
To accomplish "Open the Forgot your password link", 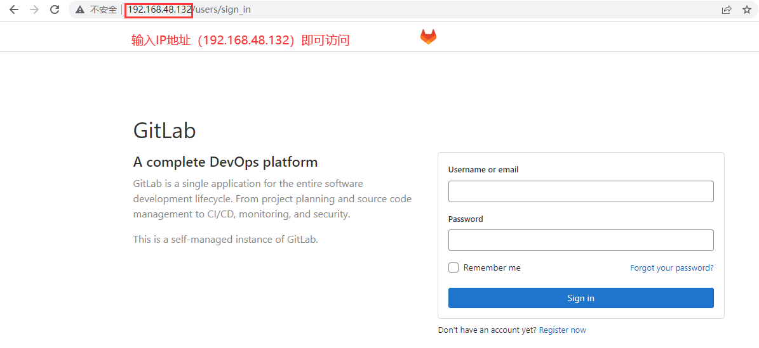I will 672,267.
